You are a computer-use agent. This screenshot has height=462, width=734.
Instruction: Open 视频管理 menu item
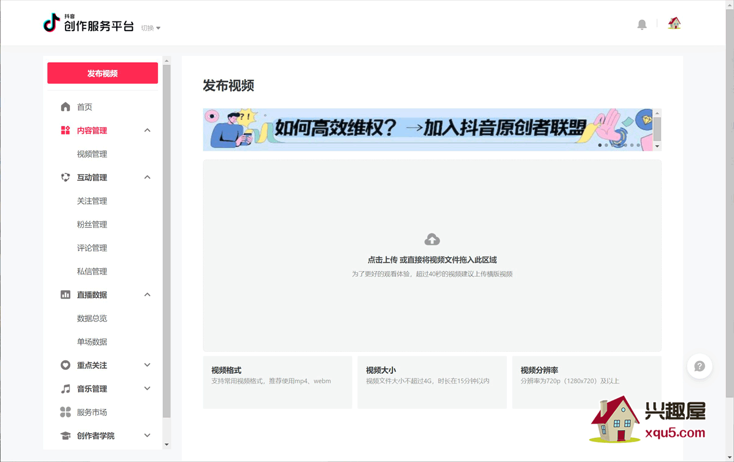click(x=92, y=154)
